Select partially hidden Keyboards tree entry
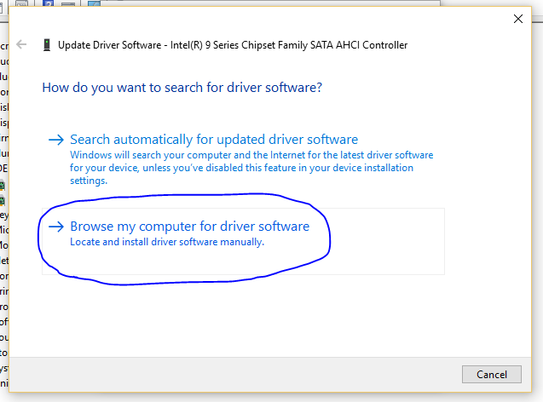Viewport: 543px width, 402px height. coord(4,215)
